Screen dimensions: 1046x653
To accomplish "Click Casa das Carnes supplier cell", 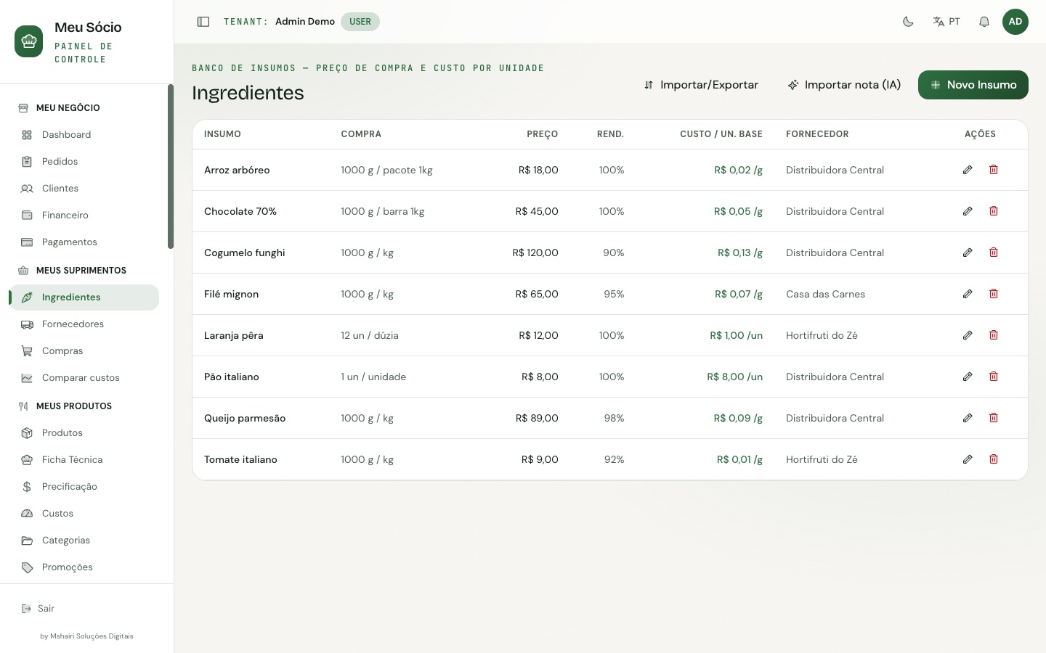I will pos(825,294).
